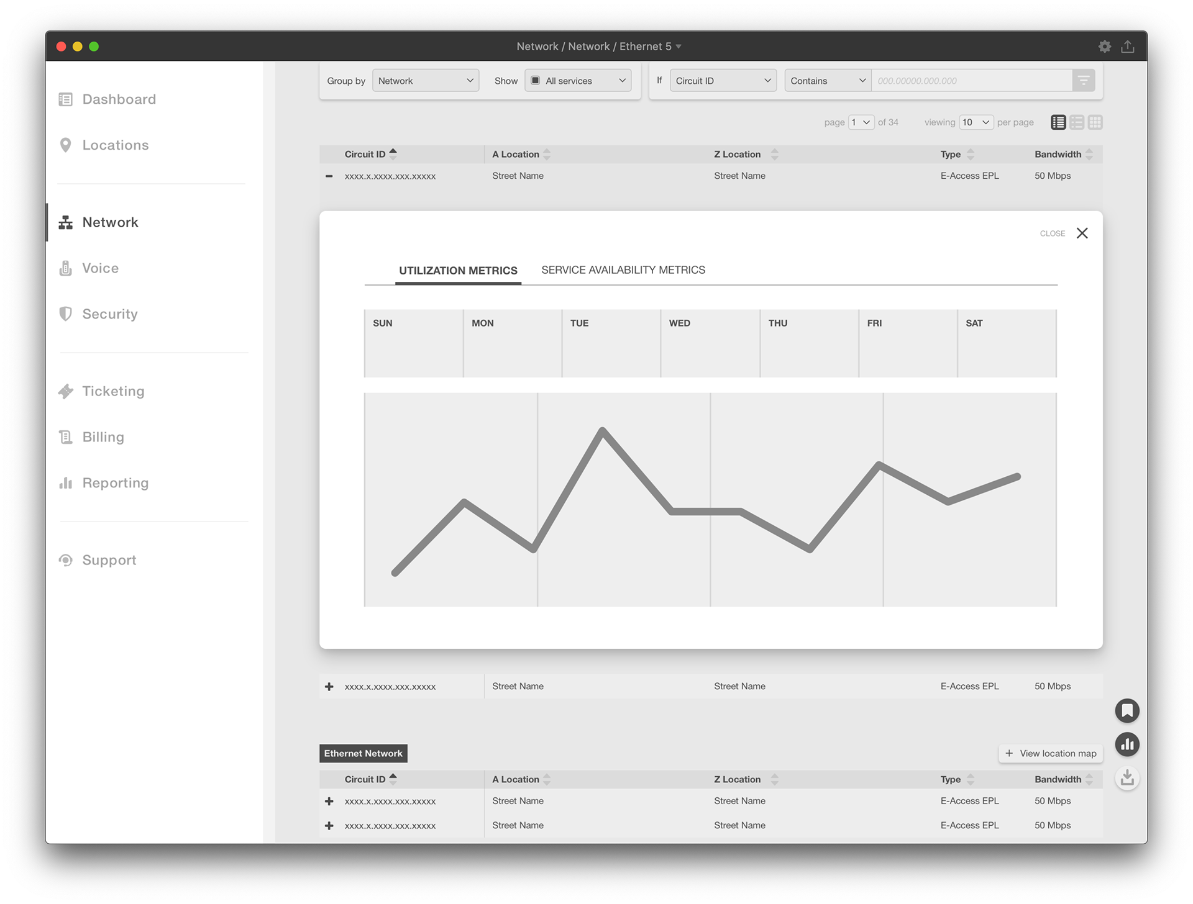Viewport: 1193px width, 904px height.
Task: Expand first Ethernet Network circuit row
Action: tap(329, 802)
